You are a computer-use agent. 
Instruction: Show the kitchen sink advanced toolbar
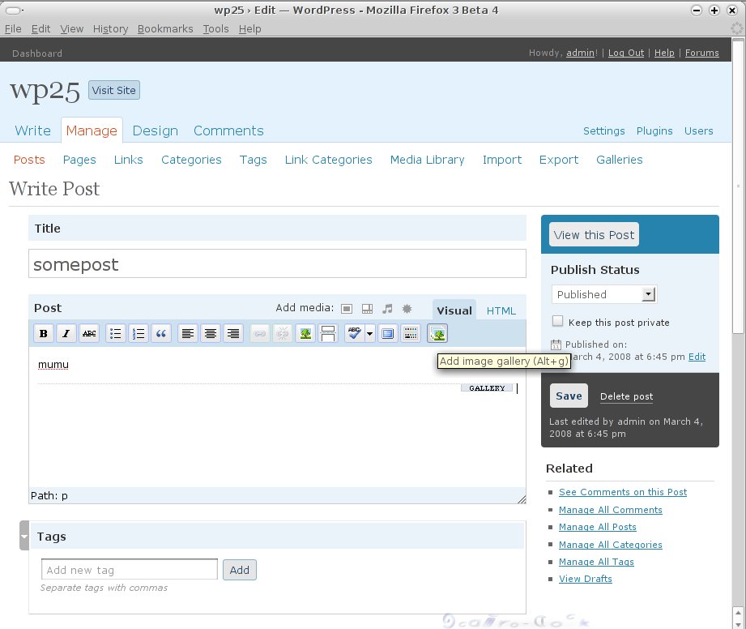click(x=411, y=333)
